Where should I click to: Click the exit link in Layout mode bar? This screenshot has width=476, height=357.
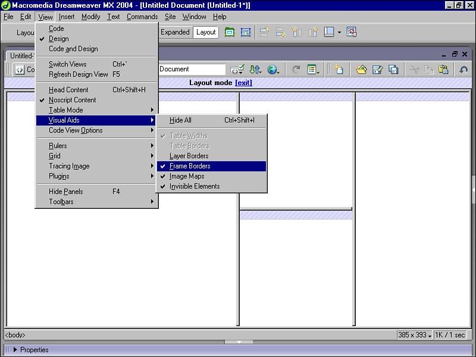(x=243, y=83)
